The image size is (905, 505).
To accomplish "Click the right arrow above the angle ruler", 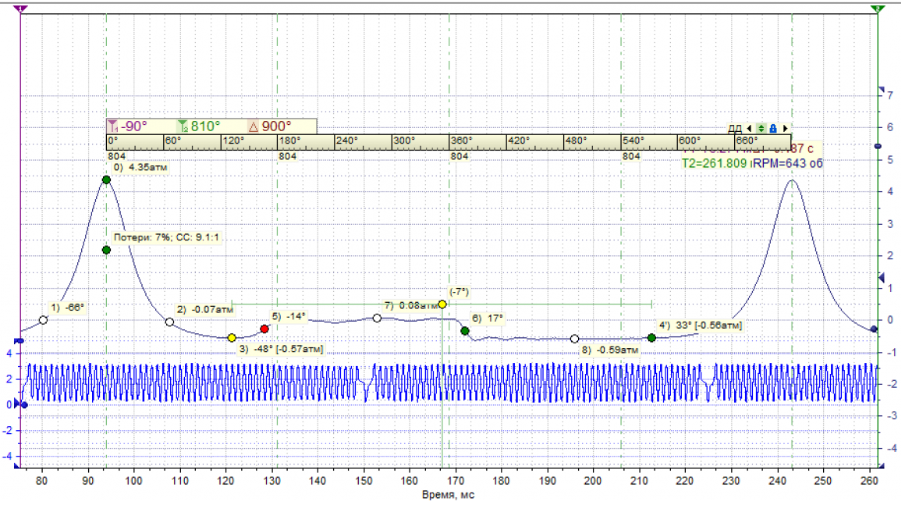I will click(785, 128).
